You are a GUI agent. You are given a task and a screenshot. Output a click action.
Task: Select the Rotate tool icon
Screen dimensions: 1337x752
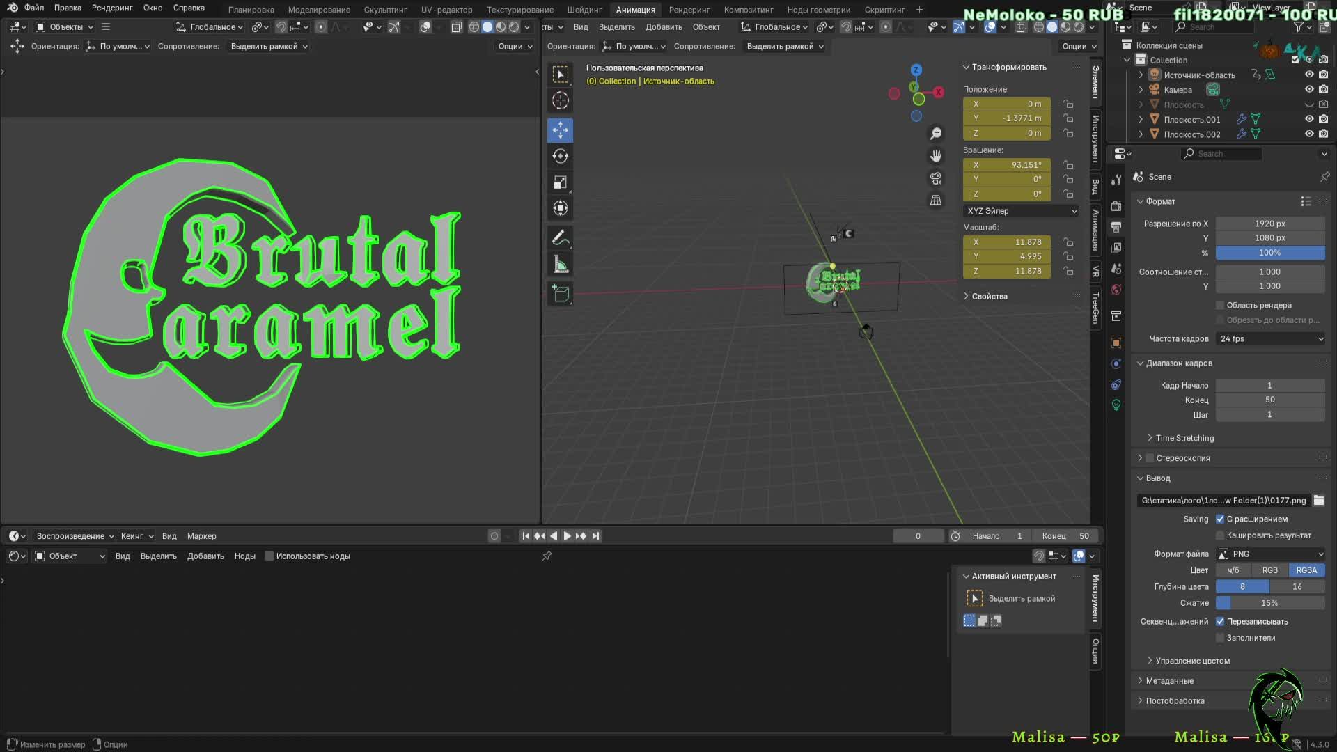pos(561,156)
